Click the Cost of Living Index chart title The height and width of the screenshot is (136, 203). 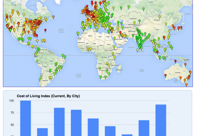[x=48, y=96]
